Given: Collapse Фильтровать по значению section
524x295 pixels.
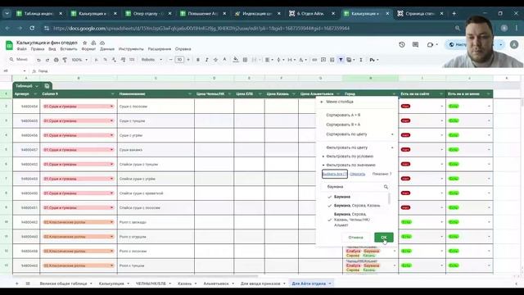Looking at the screenshot, I should (x=350, y=165).
